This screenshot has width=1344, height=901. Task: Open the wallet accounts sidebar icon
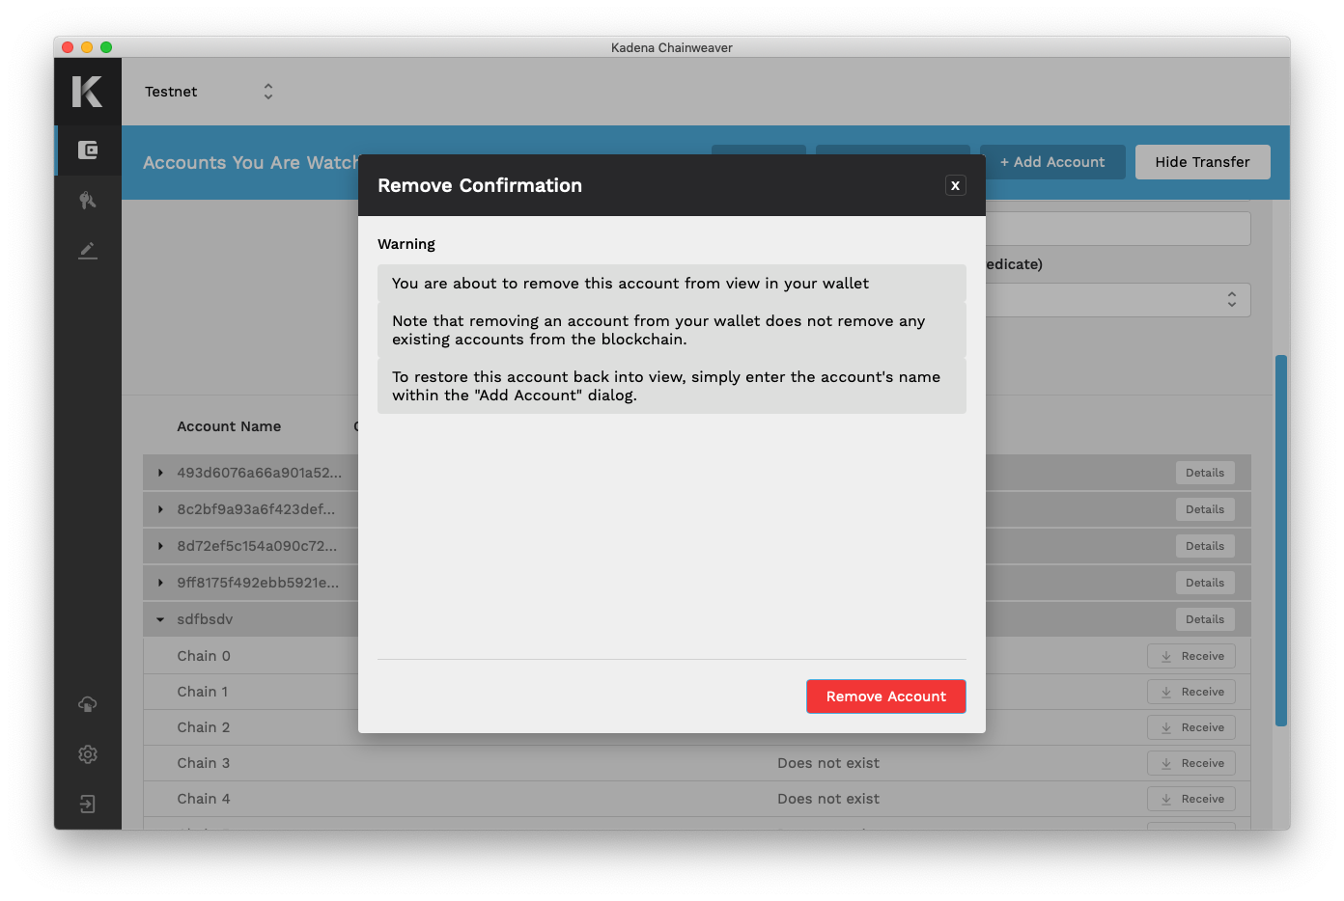(88, 150)
